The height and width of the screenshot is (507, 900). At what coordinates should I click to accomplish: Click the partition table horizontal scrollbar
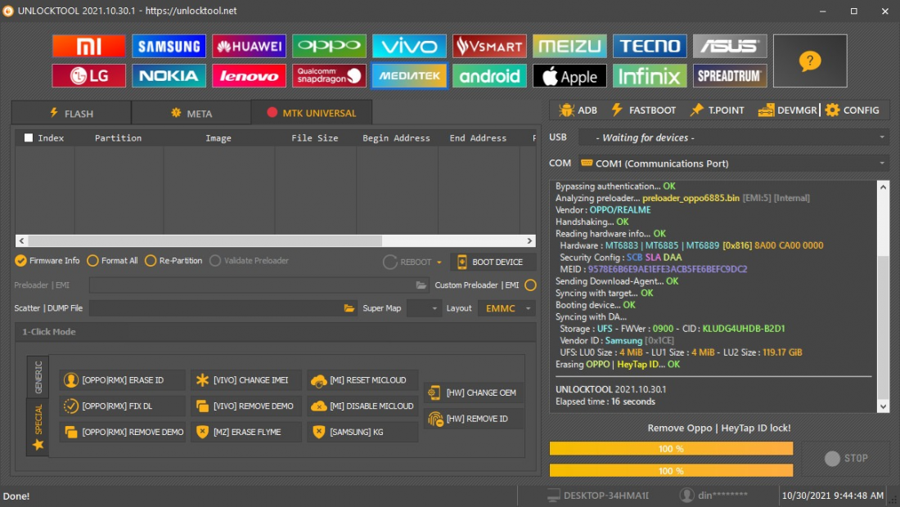pos(276,241)
